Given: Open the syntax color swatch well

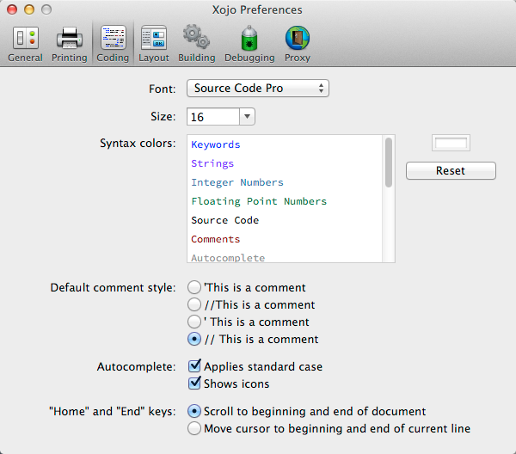Looking at the screenshot, I should pyautogui.click(x=451, y=143).
